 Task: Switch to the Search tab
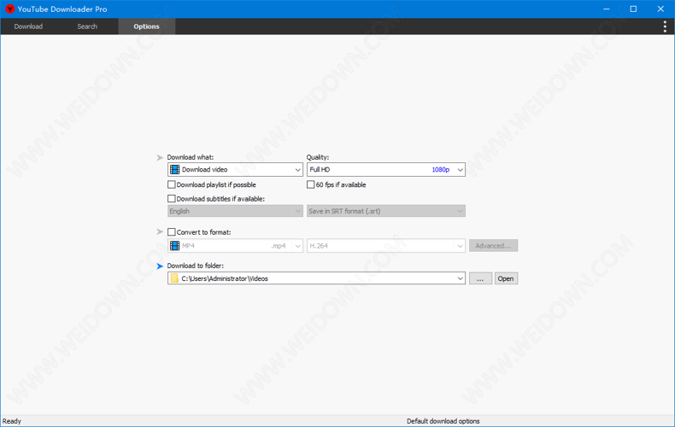pos(87,26)
